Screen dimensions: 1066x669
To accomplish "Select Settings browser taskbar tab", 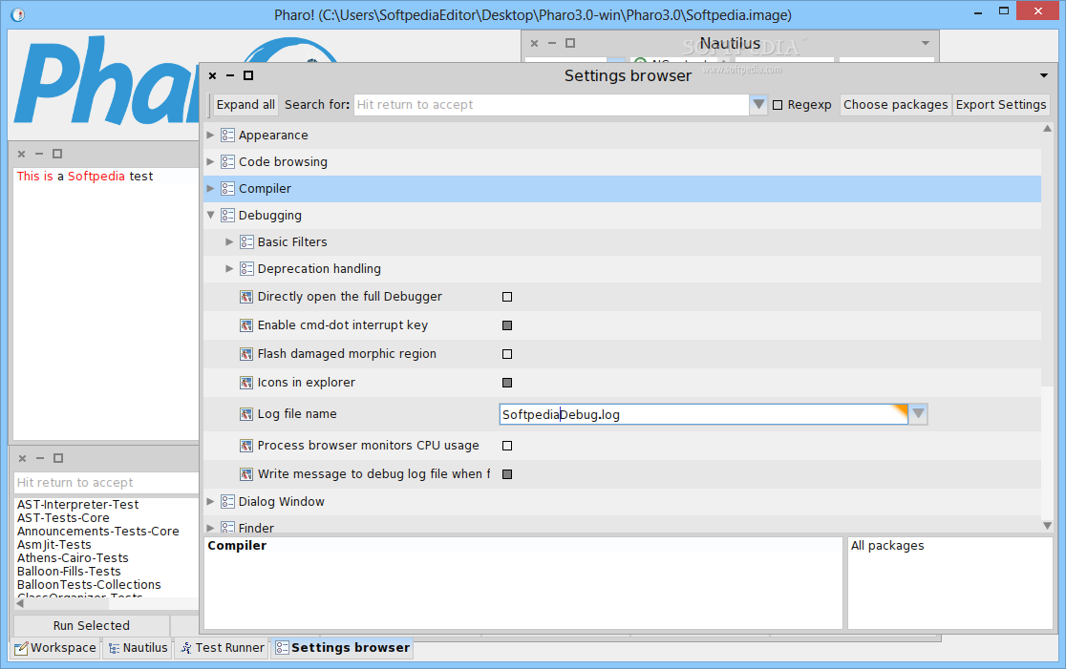I will click(x=343, y=648).
